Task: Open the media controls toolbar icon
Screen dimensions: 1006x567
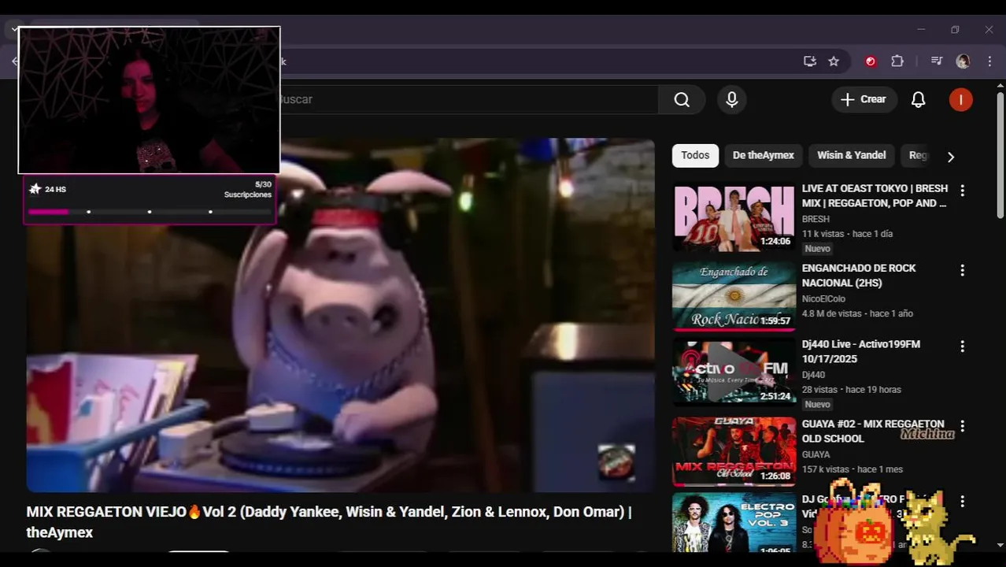Action: [x=937, y=61]
